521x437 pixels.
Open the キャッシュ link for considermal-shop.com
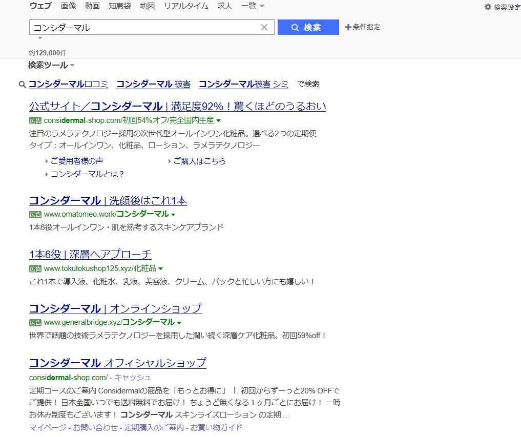[132, 377]
